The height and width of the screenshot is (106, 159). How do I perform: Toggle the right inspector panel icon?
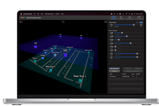pos(105,22)
